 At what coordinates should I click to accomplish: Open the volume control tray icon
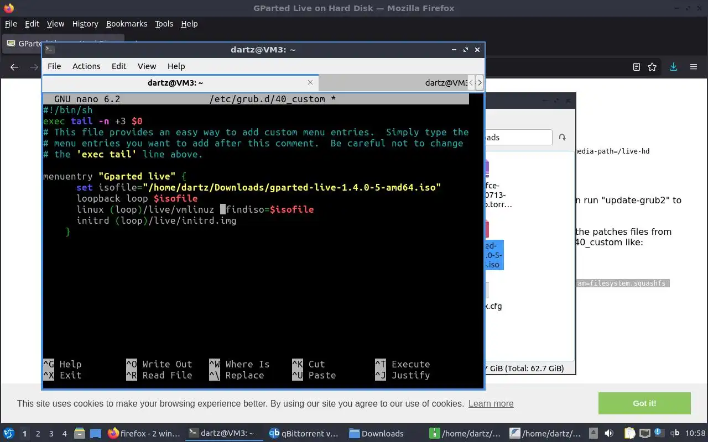tap(610, 433)
